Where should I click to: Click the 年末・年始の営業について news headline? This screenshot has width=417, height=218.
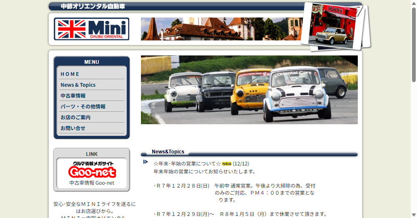pos(187,164)
